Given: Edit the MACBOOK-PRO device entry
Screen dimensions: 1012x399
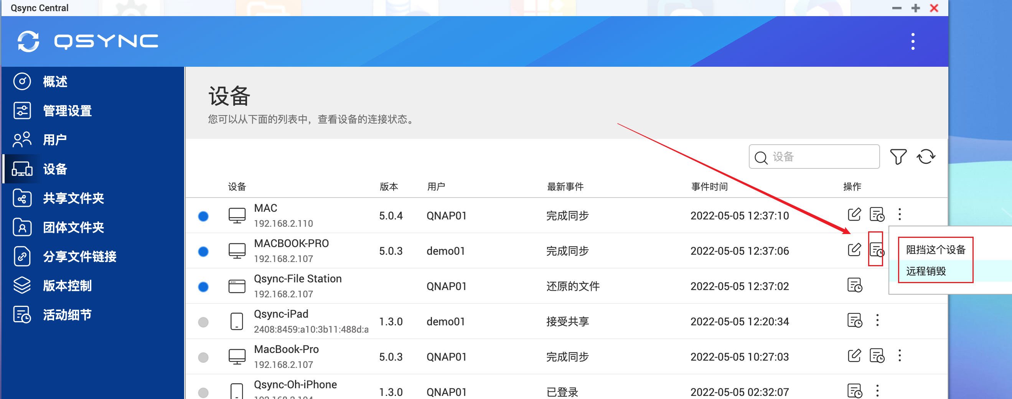Looking at the screenshot, I should click(x=854, y=250).
